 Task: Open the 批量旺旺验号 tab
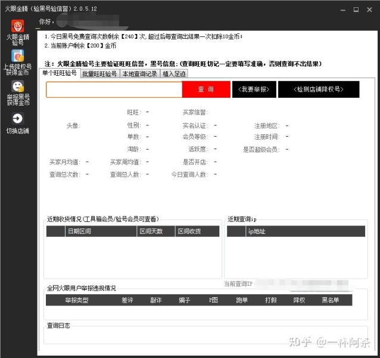click(99, 74)
